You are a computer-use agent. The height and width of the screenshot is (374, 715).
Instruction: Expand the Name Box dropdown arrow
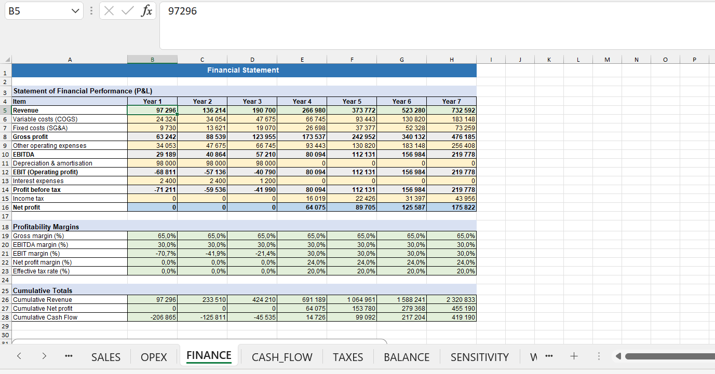tap(75, 11)
